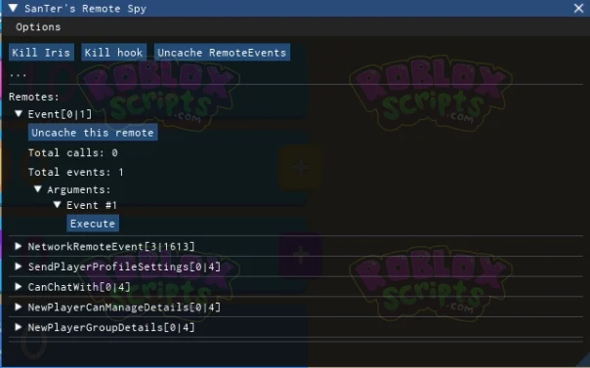Click the NewPlayerGroupDetails[0|4] label

click(111, 327)
